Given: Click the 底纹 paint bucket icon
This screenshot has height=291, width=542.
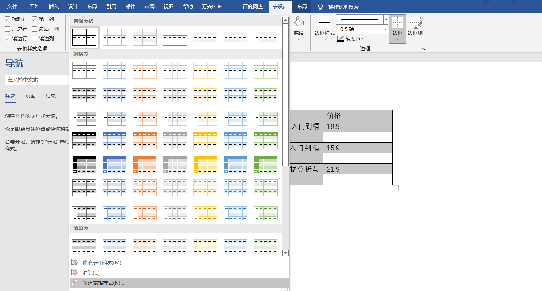Looking at the screenshot, I should click(x=298, y=23).
